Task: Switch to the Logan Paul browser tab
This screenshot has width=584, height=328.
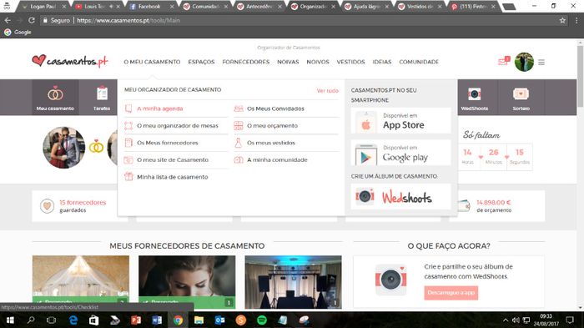Action: click(43, 7)
